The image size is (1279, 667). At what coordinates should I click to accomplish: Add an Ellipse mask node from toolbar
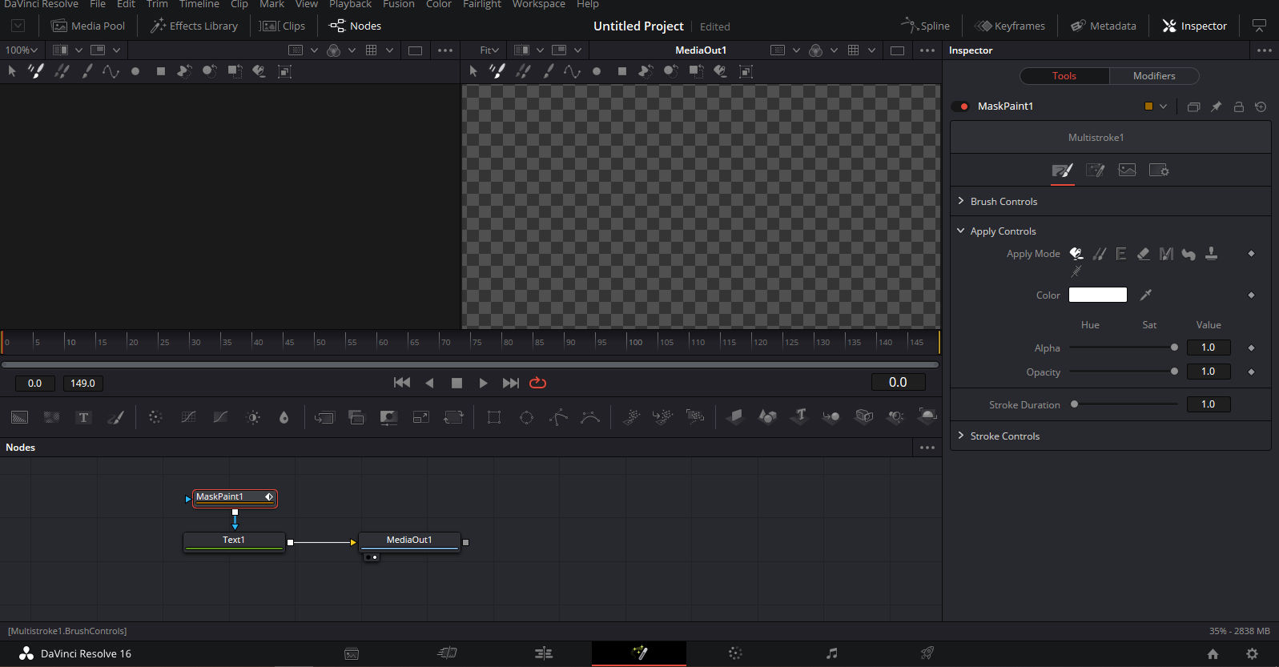pyautogui.click(x=526, y=417)
